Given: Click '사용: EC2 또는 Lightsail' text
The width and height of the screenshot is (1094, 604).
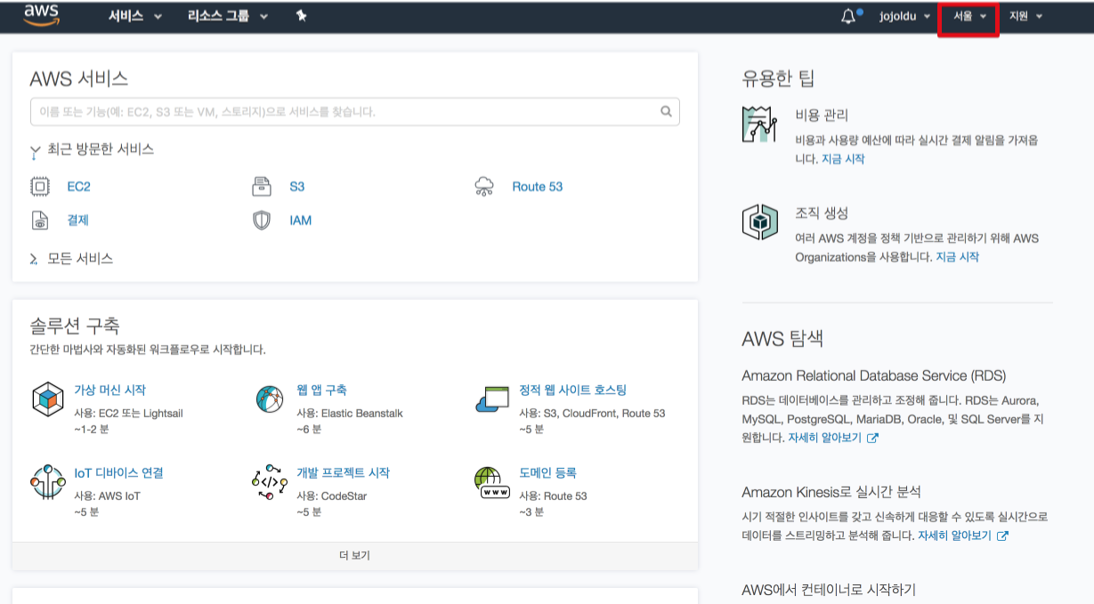Looking at the screenshot, I should (128, 414).
